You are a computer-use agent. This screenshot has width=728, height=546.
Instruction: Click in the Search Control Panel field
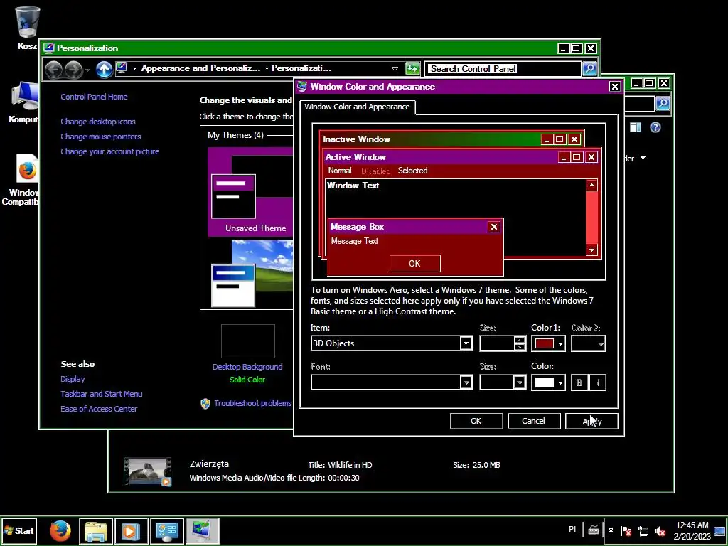[503, 69]
